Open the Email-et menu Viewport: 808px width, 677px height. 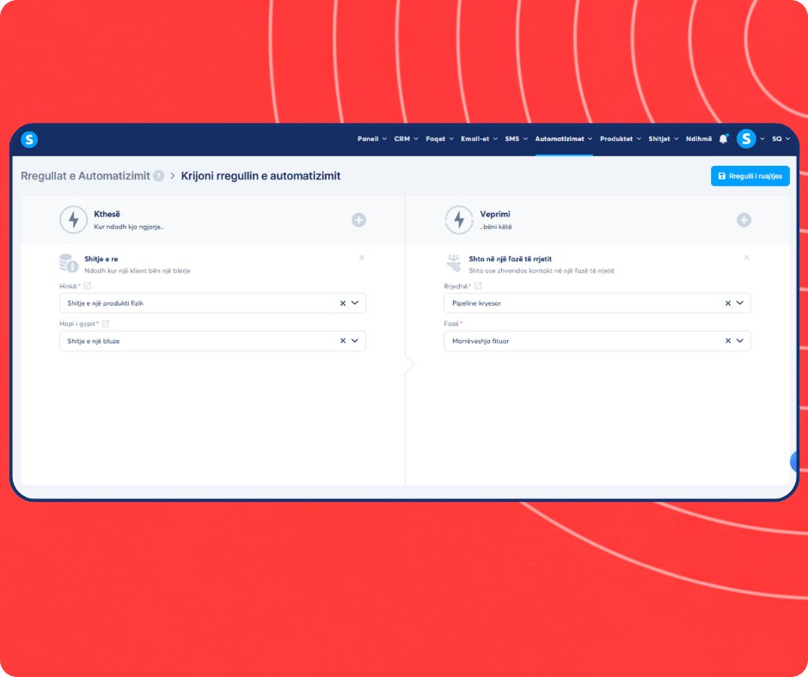click(x=480, y=139)
